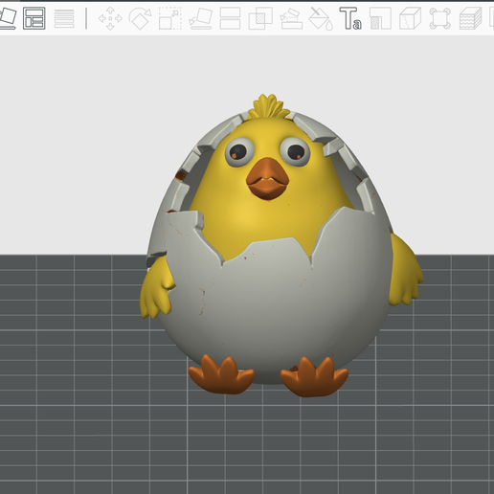Activate the Cut tool icon

tap(230, 18)
